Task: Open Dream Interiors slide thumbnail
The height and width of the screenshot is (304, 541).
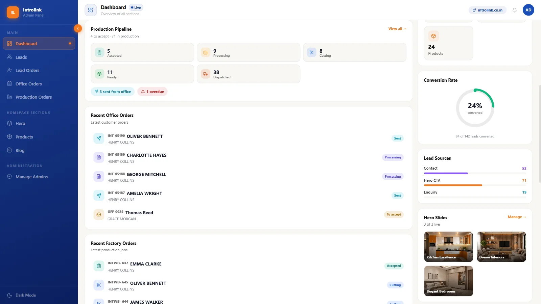Action: (501, 247)
